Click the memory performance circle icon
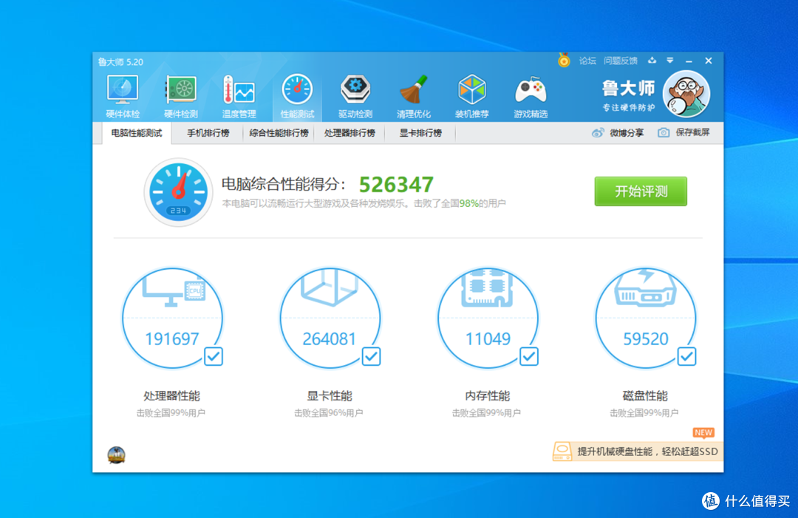 tap(488, 318)
